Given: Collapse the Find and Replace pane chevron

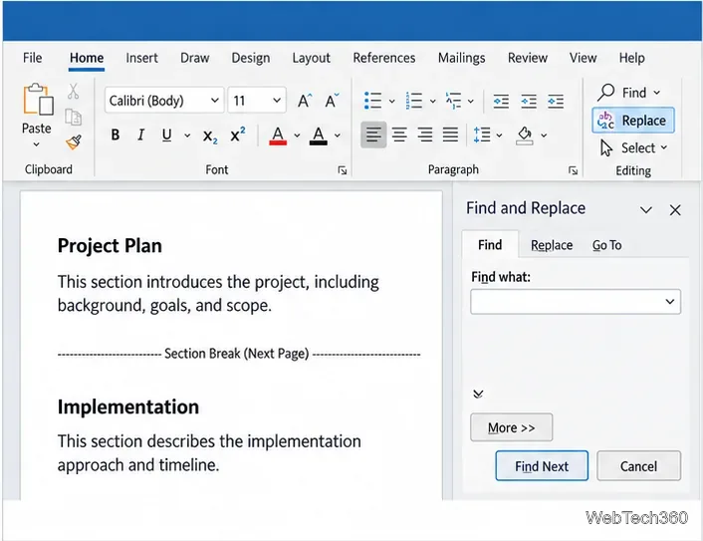Looking at the screenshot, I should coord(645,209).
